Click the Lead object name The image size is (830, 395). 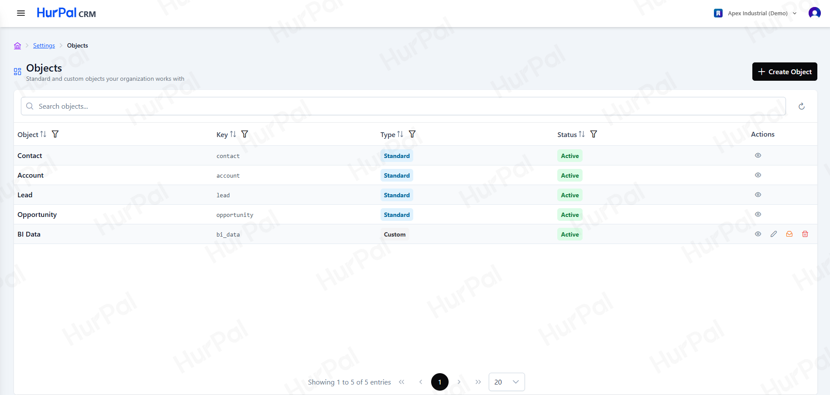[25, 195]
